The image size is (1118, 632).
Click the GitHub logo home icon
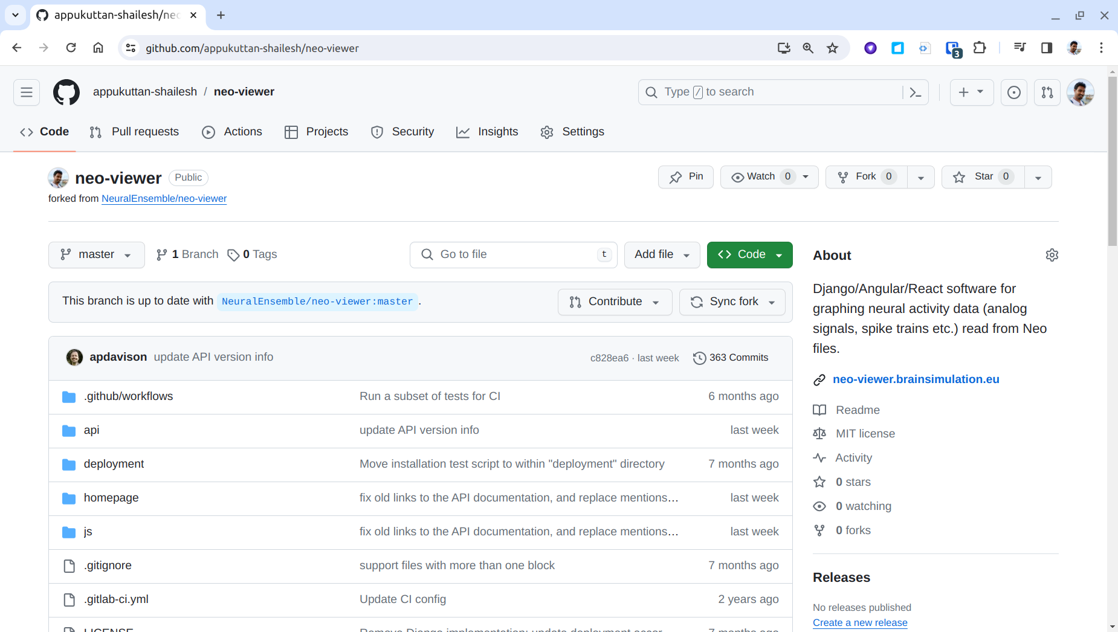point(66,92)
